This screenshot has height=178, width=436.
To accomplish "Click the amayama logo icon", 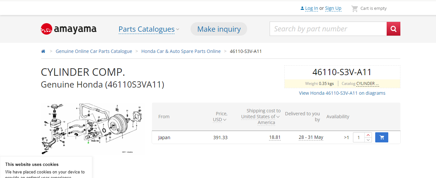I will (x=46, y=29).
